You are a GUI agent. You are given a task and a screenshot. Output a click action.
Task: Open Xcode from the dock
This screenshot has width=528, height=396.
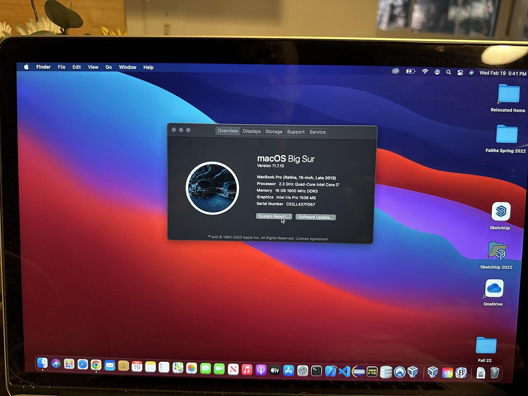coord(330,371)
